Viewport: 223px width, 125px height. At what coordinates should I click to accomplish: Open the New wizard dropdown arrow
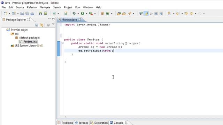pyautogui.click(x=9, y=14)
